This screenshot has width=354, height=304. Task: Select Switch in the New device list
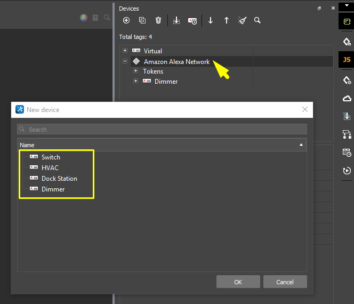tap(51, 157)
